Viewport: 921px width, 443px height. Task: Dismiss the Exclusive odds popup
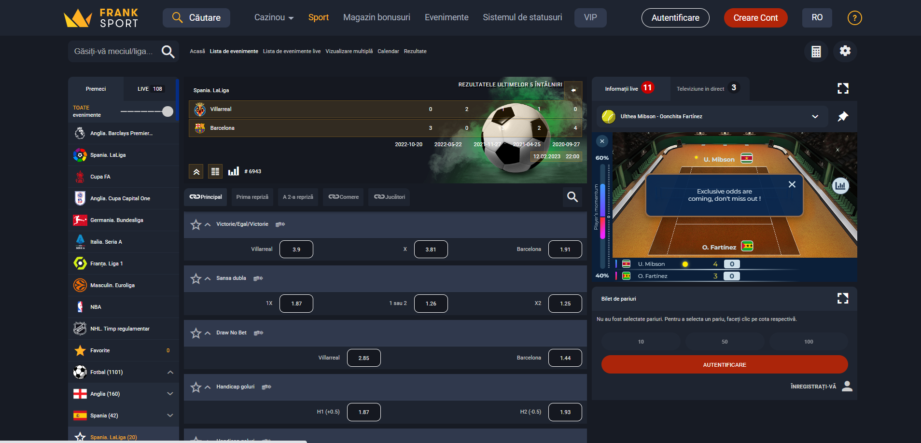point(792,184)
